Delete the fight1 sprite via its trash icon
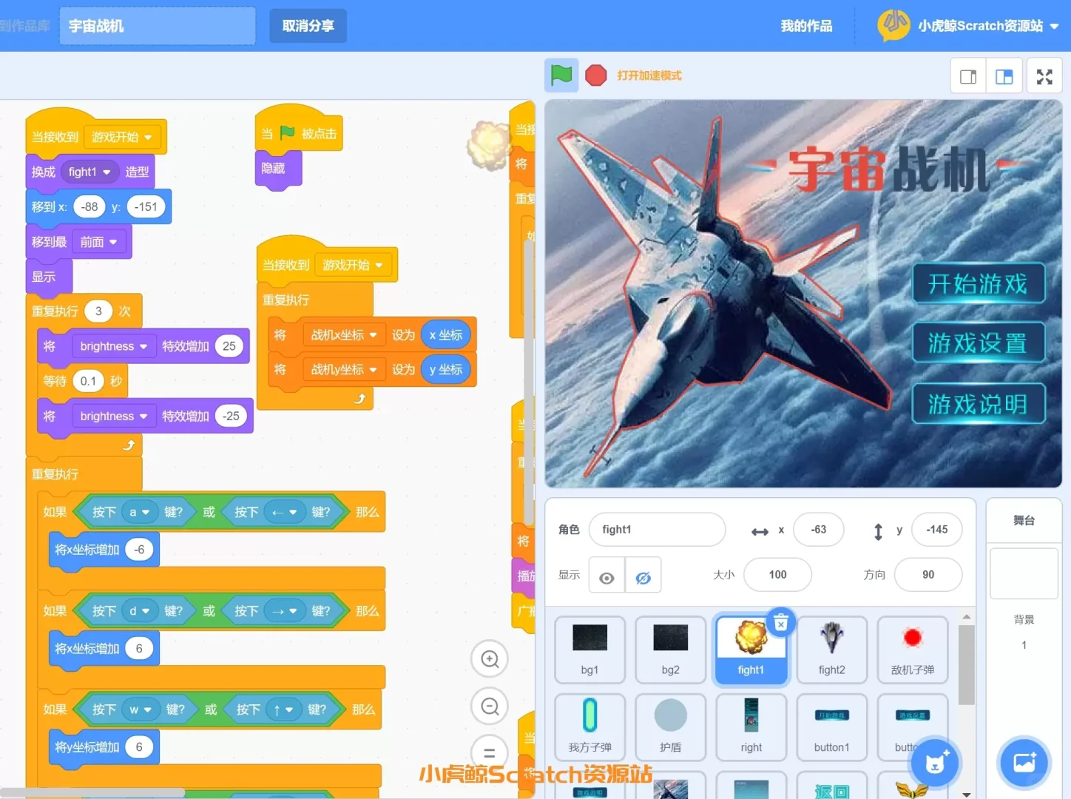 781,622
